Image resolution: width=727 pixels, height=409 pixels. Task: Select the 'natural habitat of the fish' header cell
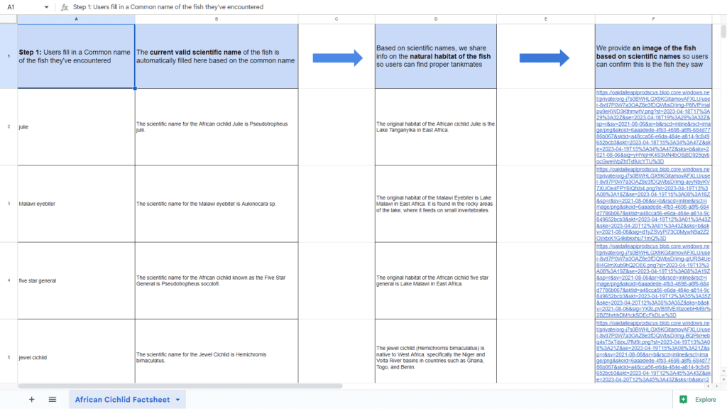[436, 56]
